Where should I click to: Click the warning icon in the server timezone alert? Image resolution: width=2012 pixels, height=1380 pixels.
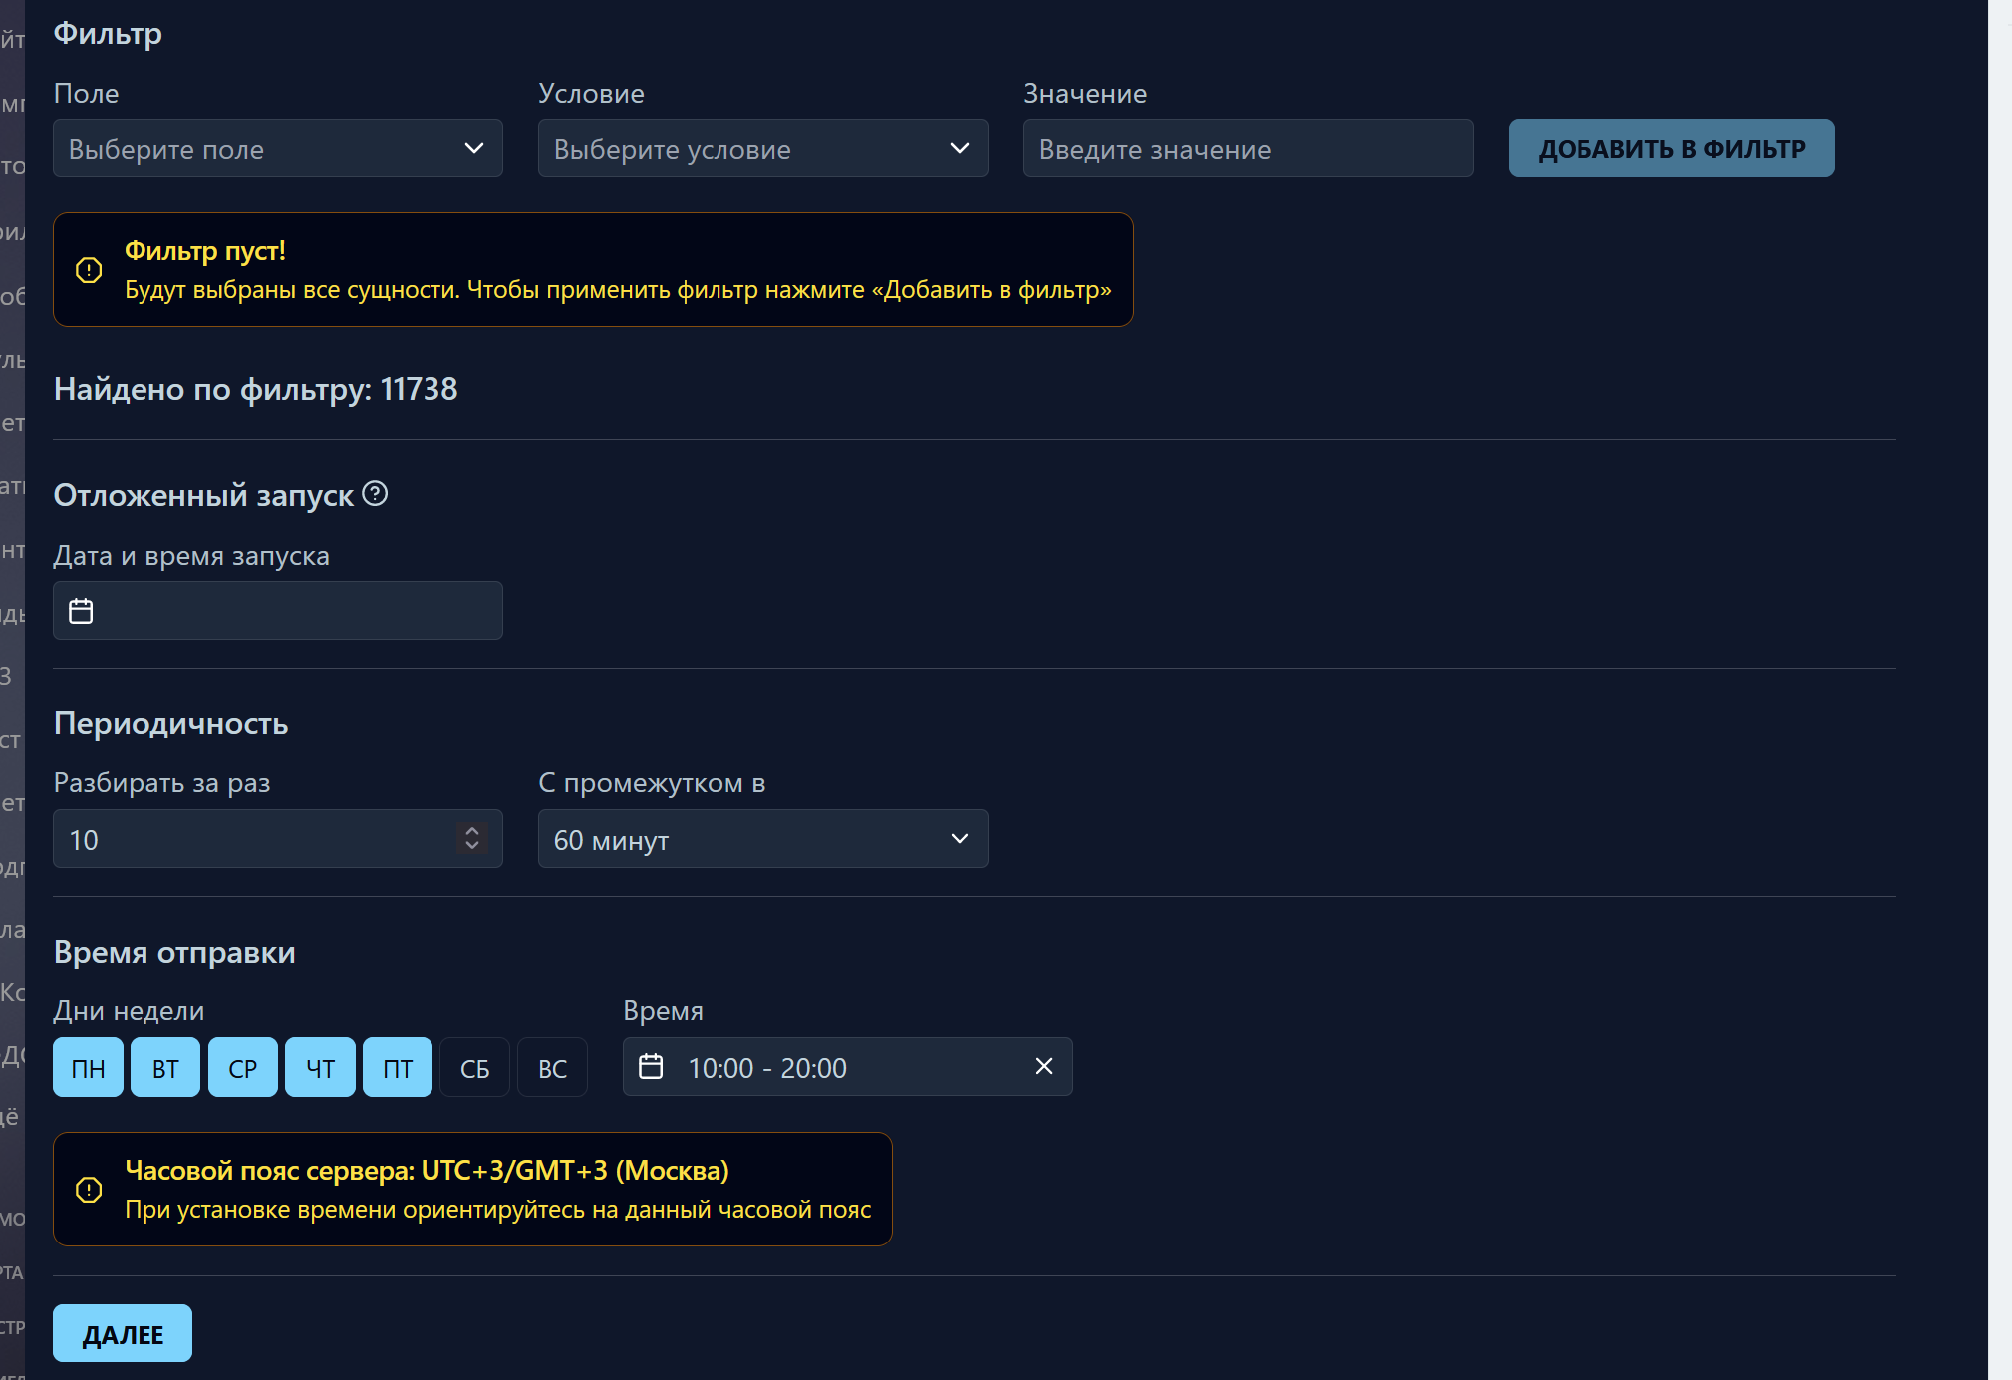coord(89,1190)
